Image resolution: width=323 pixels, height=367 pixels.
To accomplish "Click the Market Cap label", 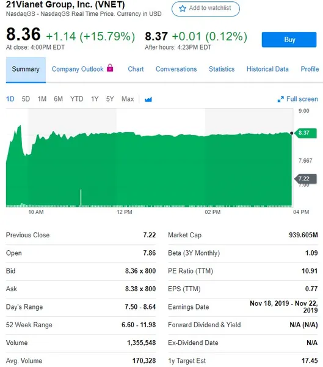I will 184,235.
